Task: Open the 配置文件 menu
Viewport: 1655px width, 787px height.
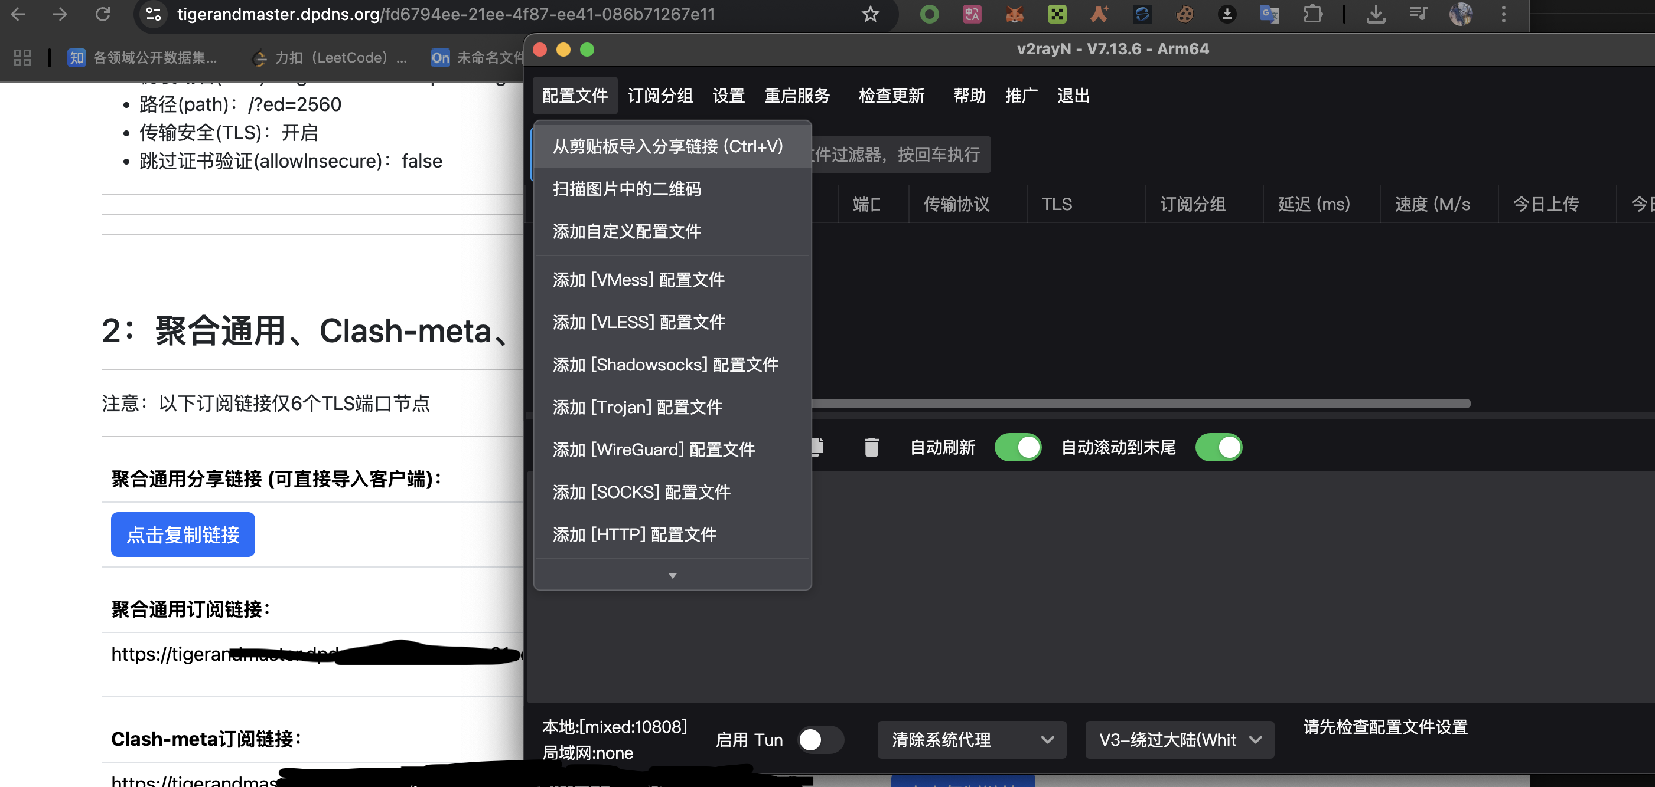Action: [575, 96]
